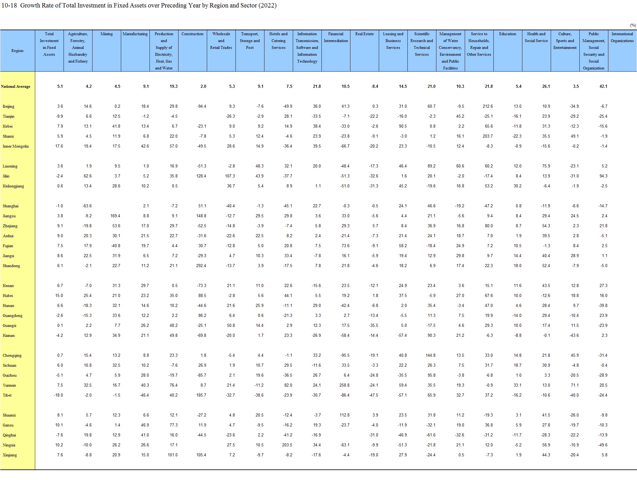
Task: Click the Shaanxi row label
Action: coord(9,415)
